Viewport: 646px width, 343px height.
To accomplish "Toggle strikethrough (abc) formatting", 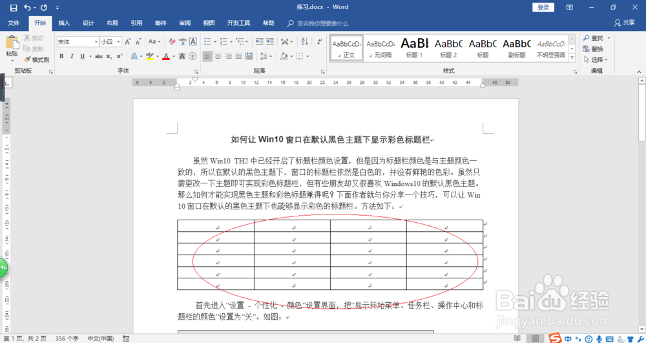I will click(x=98, y=56).
